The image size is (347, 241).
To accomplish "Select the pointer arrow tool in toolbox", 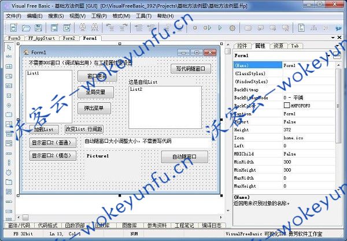I will pyautogui.click(x=9, y=47).
